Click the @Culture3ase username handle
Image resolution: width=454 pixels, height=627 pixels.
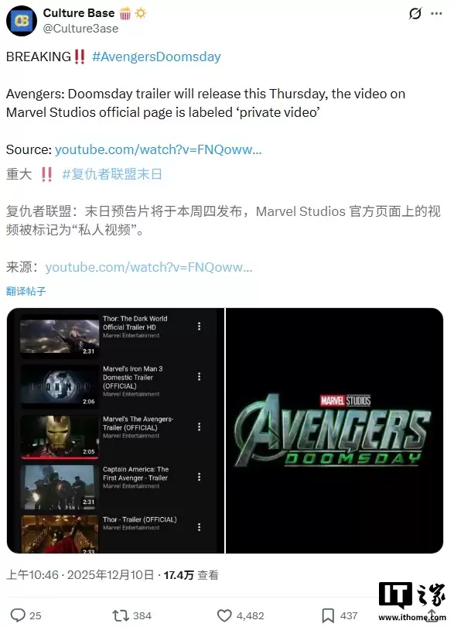(x=80, y=29)
